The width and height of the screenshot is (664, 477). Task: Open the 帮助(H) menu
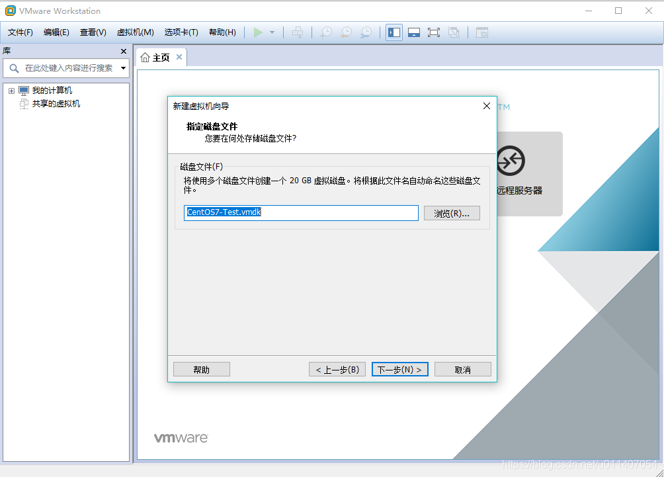(x=222, y=32)
